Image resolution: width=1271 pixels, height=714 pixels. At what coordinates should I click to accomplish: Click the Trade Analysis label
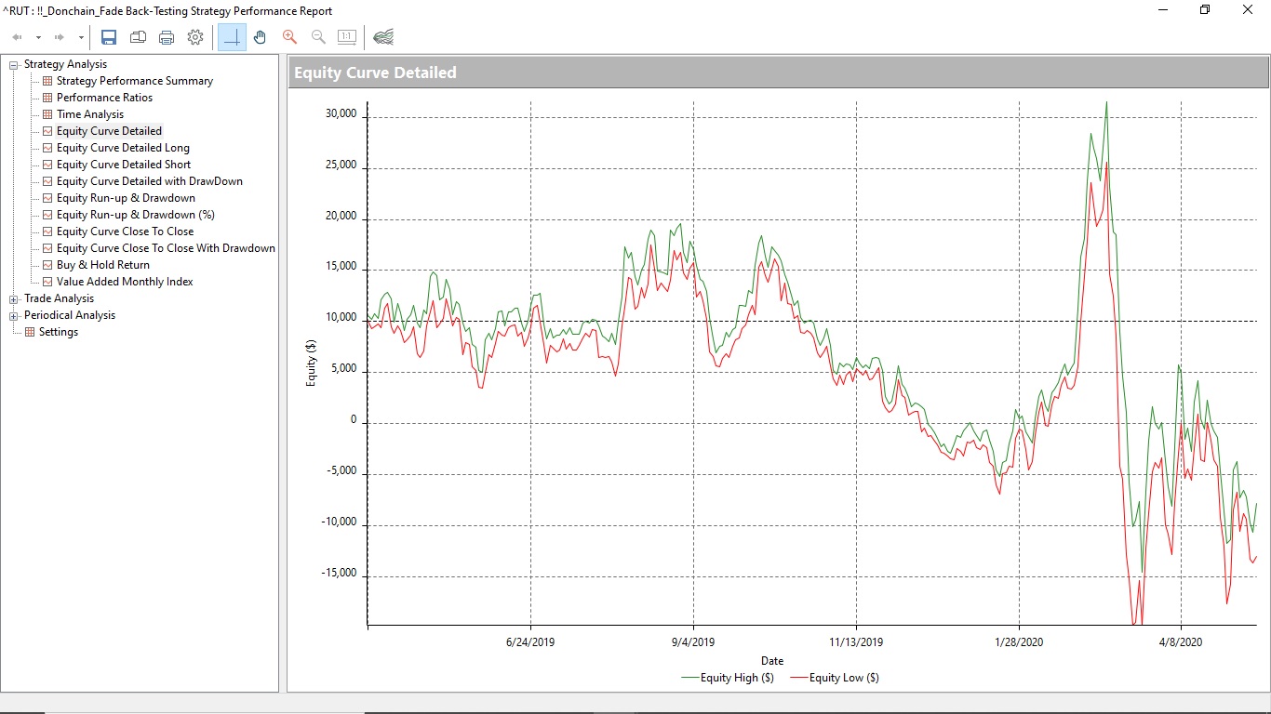(59, 298)
